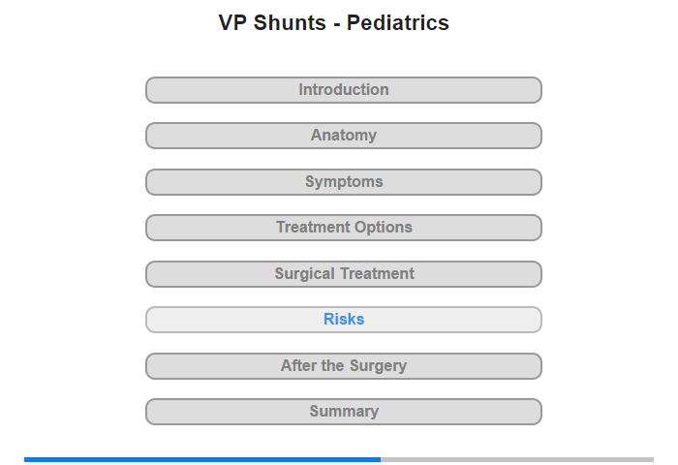Pick Symptoms from the topic buttons
The width and height of the screenshot is (678, 465).
344,182
